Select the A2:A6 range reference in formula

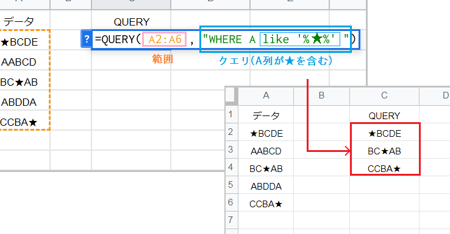165,39
